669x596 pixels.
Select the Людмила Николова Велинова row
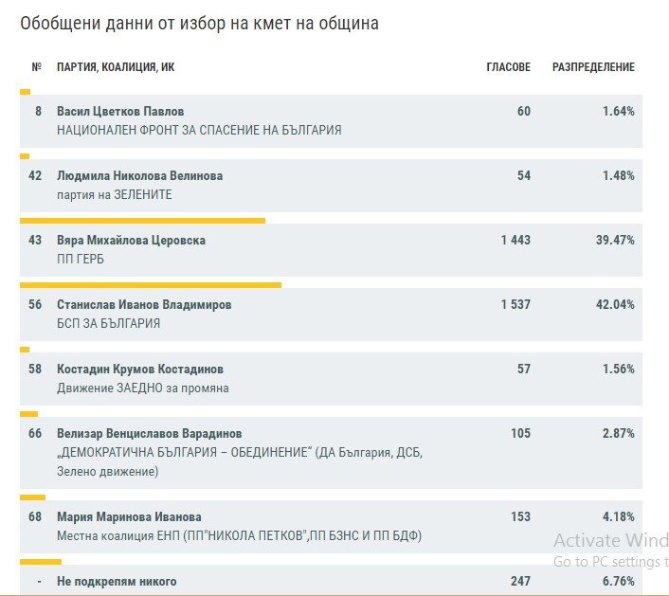tap(331, 185)
